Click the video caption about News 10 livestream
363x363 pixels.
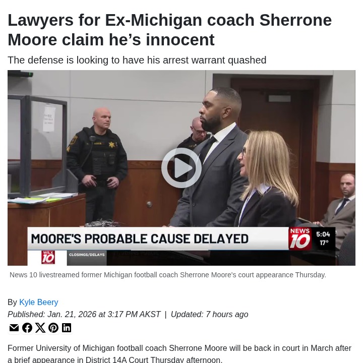click(167, 275)
